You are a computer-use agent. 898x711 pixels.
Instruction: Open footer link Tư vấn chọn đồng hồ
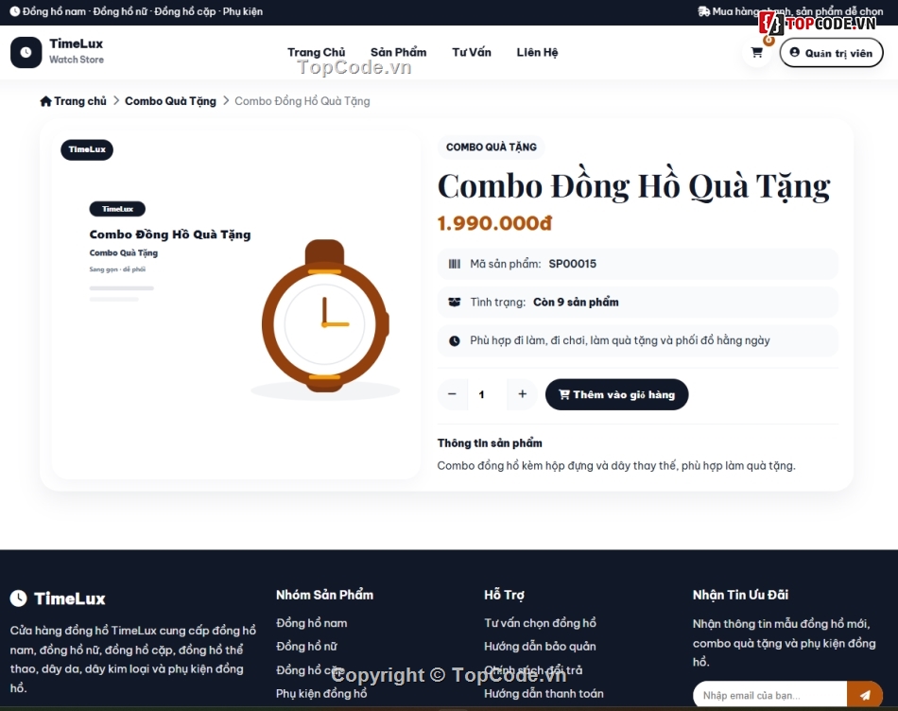[x=540, y=623]
